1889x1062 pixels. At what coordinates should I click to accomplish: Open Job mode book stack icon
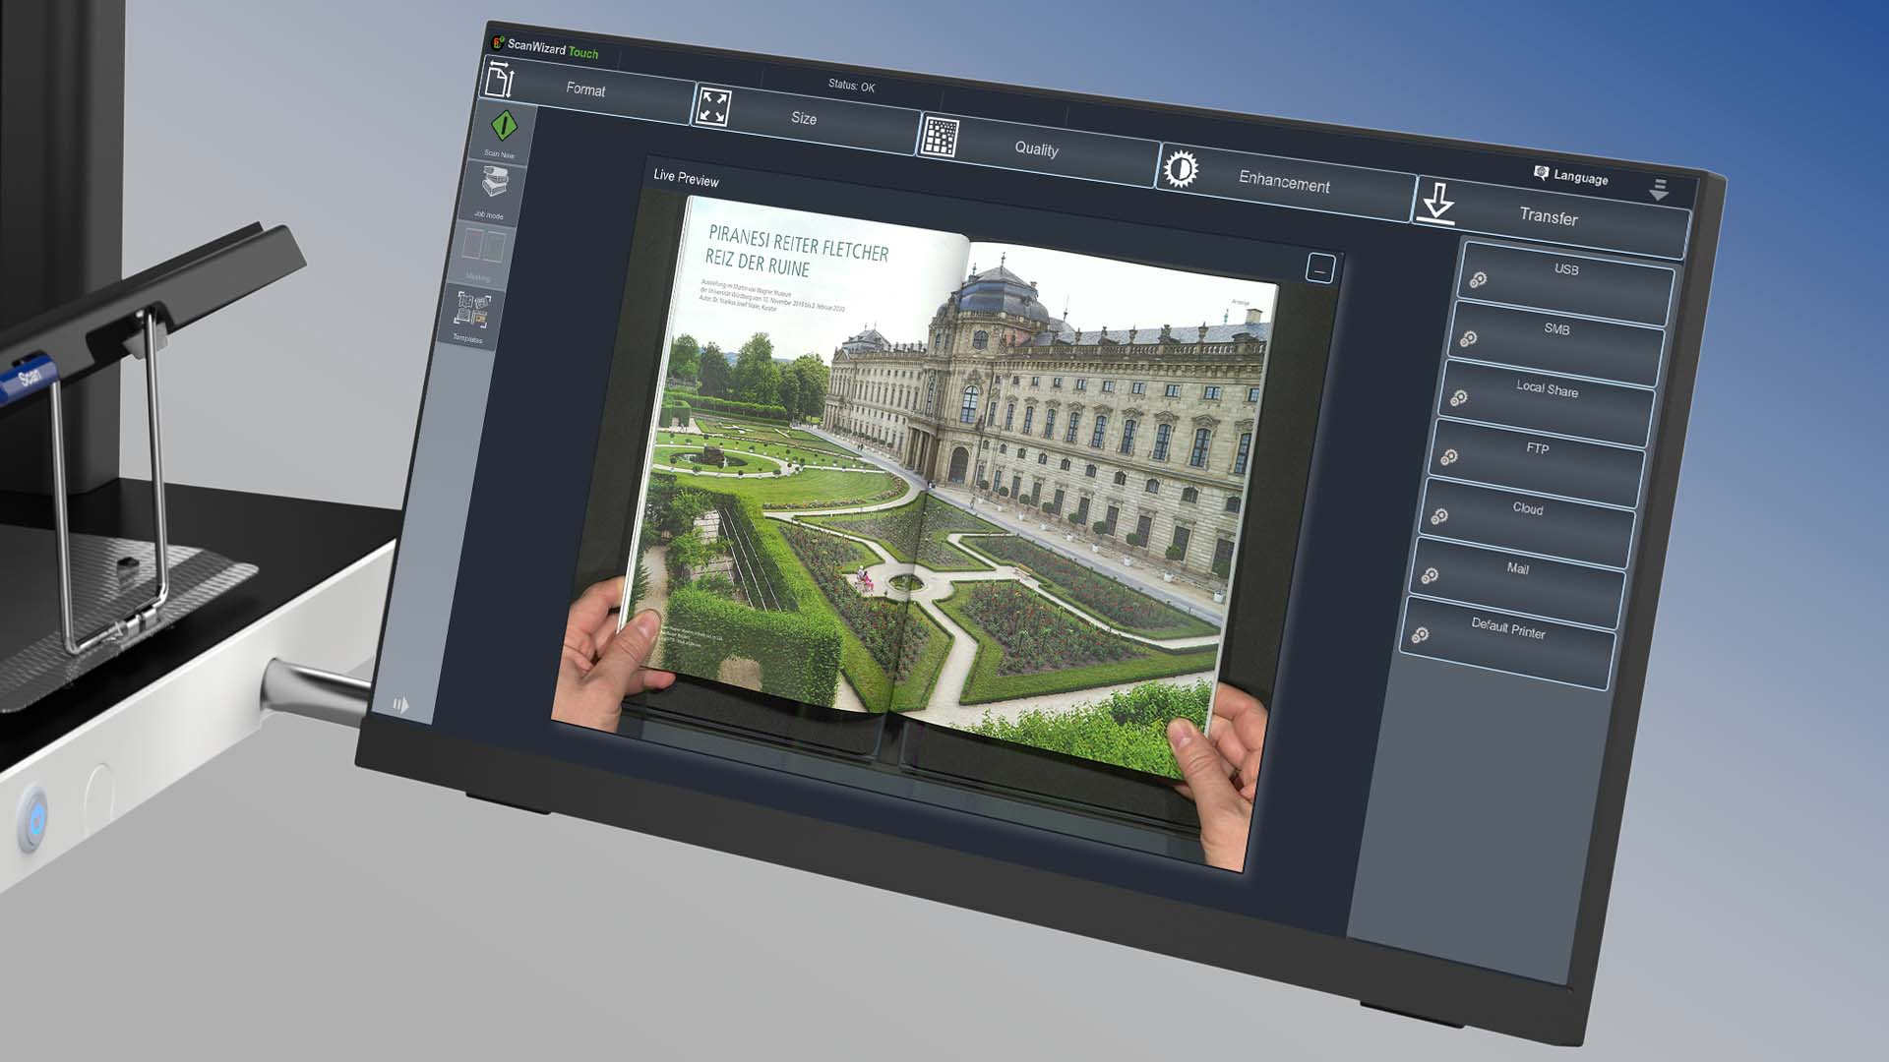coord(495,183)
